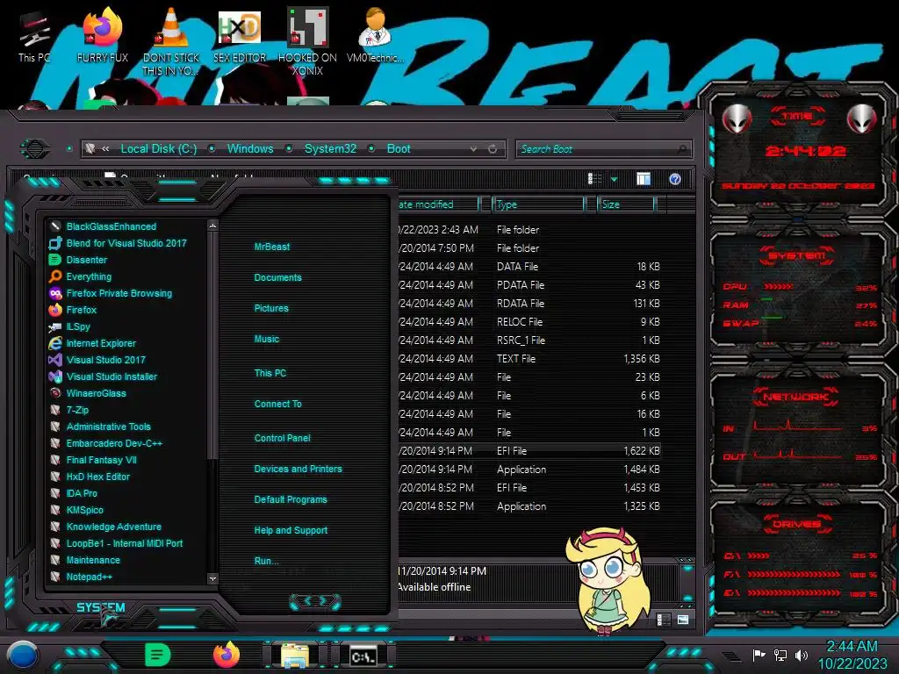Expand the IDA Pro folder

tap(74, 493)
